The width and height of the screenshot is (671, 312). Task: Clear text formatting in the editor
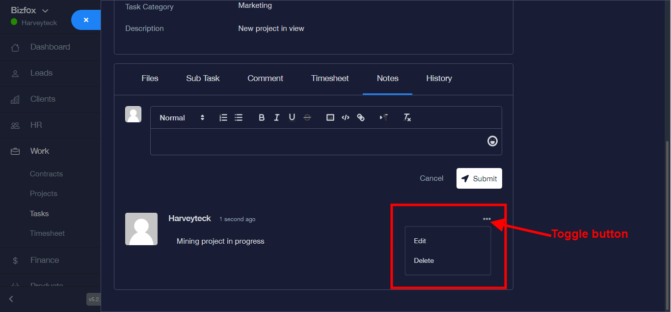coord(407,117)
